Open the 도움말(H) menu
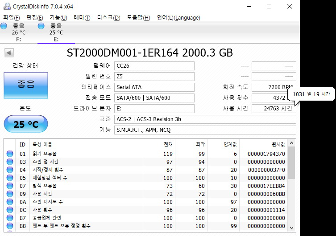This screenshot has height=236, width=336. point(138,17)
